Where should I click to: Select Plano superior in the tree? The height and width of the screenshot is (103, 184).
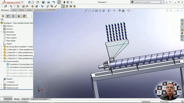click(11, 38)
